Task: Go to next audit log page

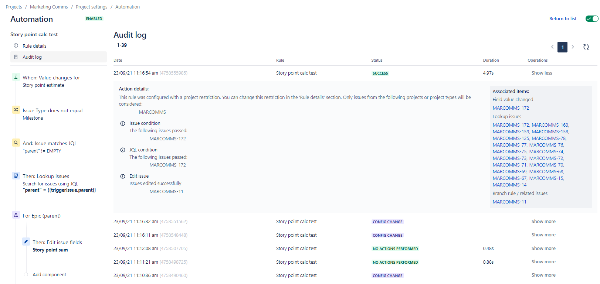Action: click(573, 47)
